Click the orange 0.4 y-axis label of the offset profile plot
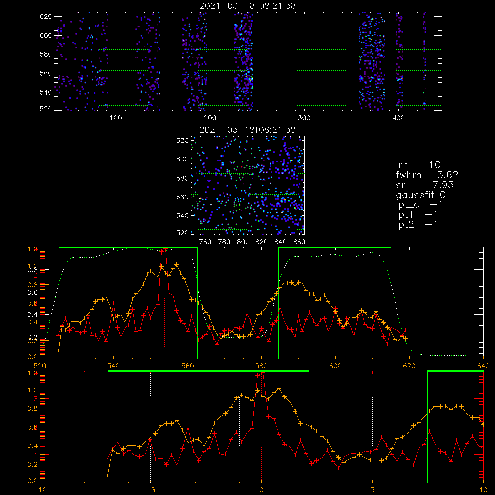This screenshot has height=495, width=495. (33, 446)
